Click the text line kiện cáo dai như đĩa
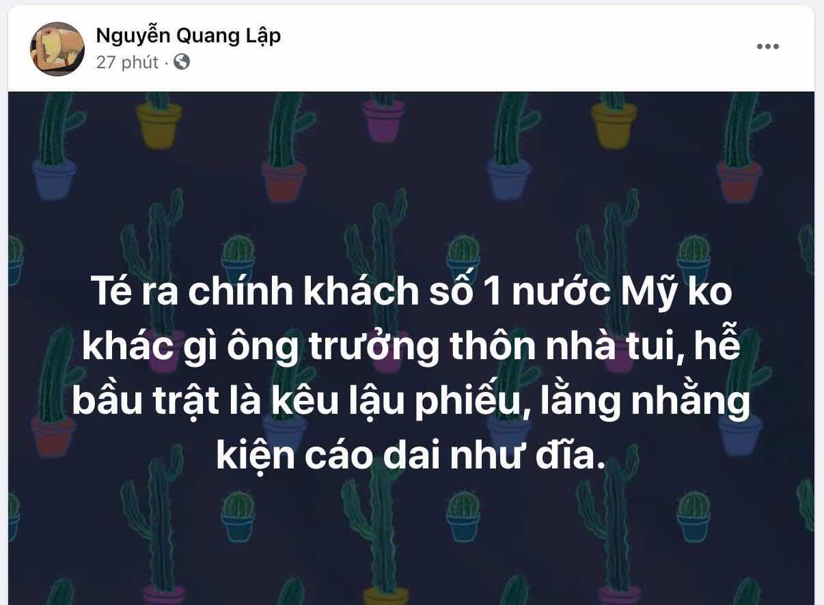 point(411,455)
